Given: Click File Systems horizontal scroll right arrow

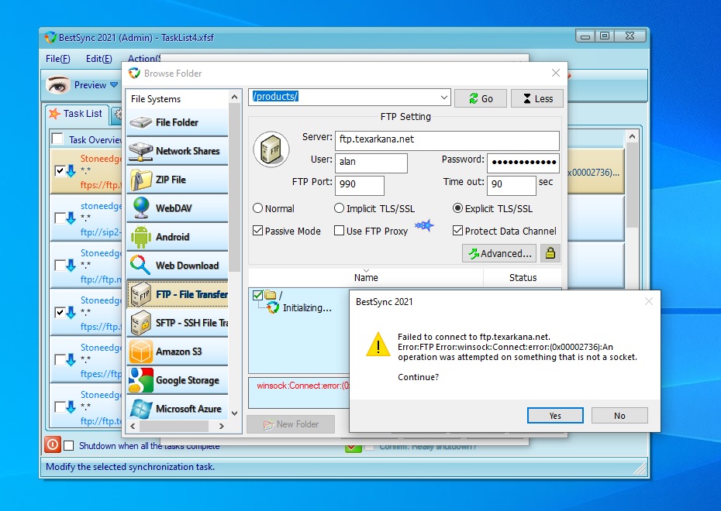Looking at the screenshot, I should [222, 426].
